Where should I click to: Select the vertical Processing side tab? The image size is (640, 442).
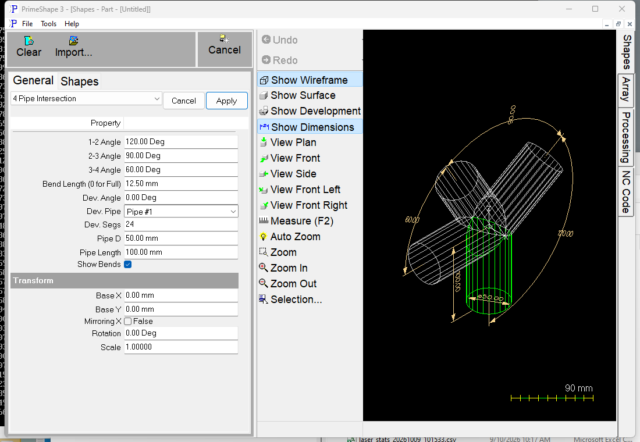click(626, 137)
